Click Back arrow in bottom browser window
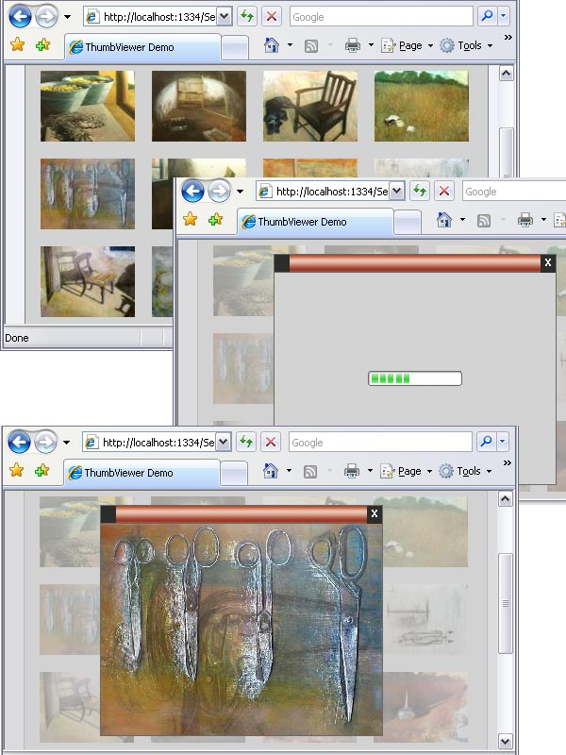Screen dimensions: 566x755 (19, 442)
